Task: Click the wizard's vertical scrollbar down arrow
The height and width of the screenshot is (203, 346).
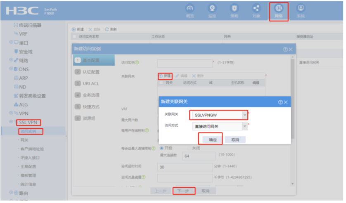Action: [293, 184]
